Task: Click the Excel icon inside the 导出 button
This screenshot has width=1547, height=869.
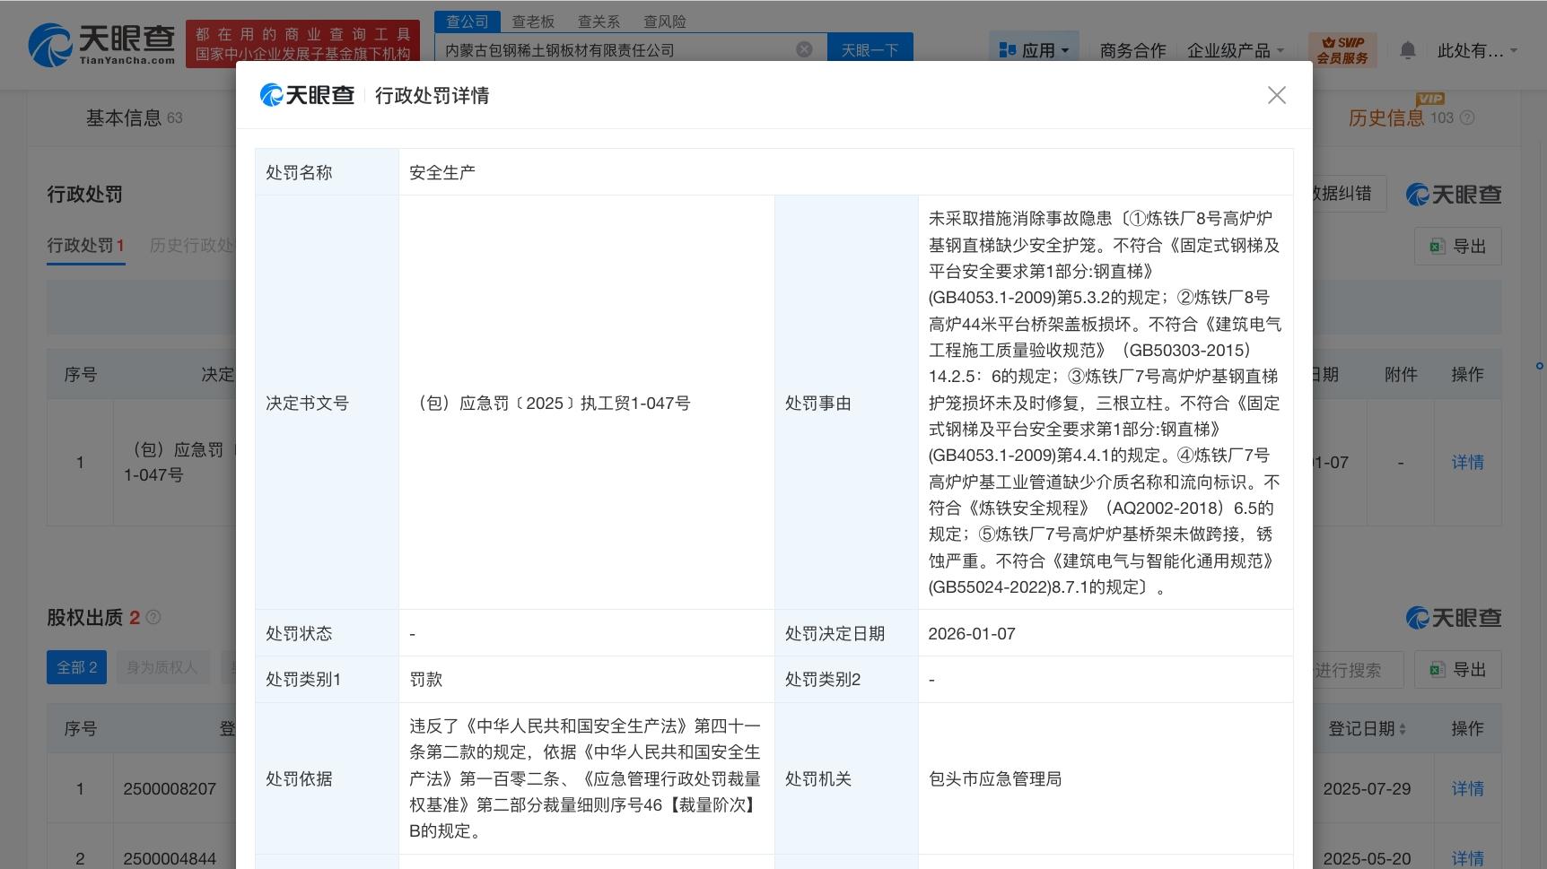Action: point(1438,246)
